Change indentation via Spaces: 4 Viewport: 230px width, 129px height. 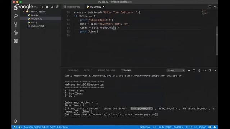click(179, 127)
